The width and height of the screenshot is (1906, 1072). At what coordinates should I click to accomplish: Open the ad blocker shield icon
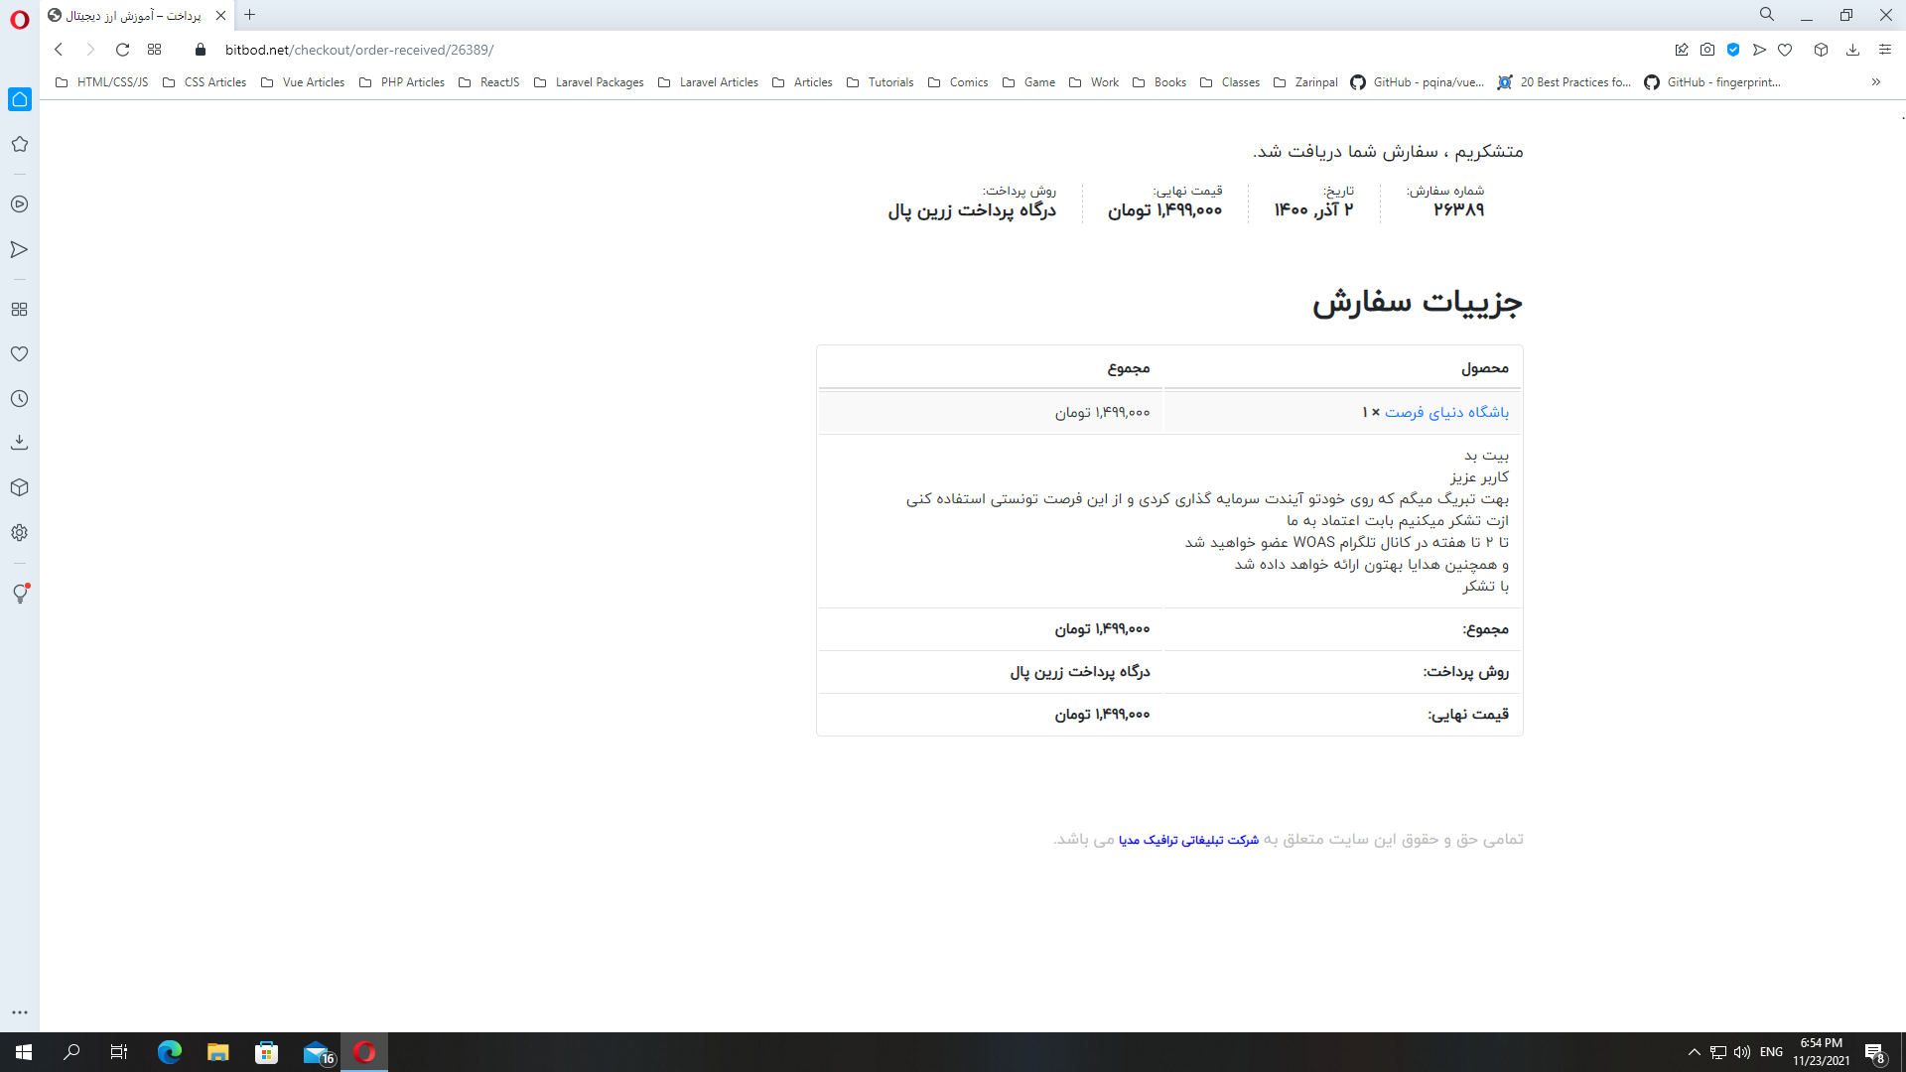pyautogui.click(x=1733, y=50)
